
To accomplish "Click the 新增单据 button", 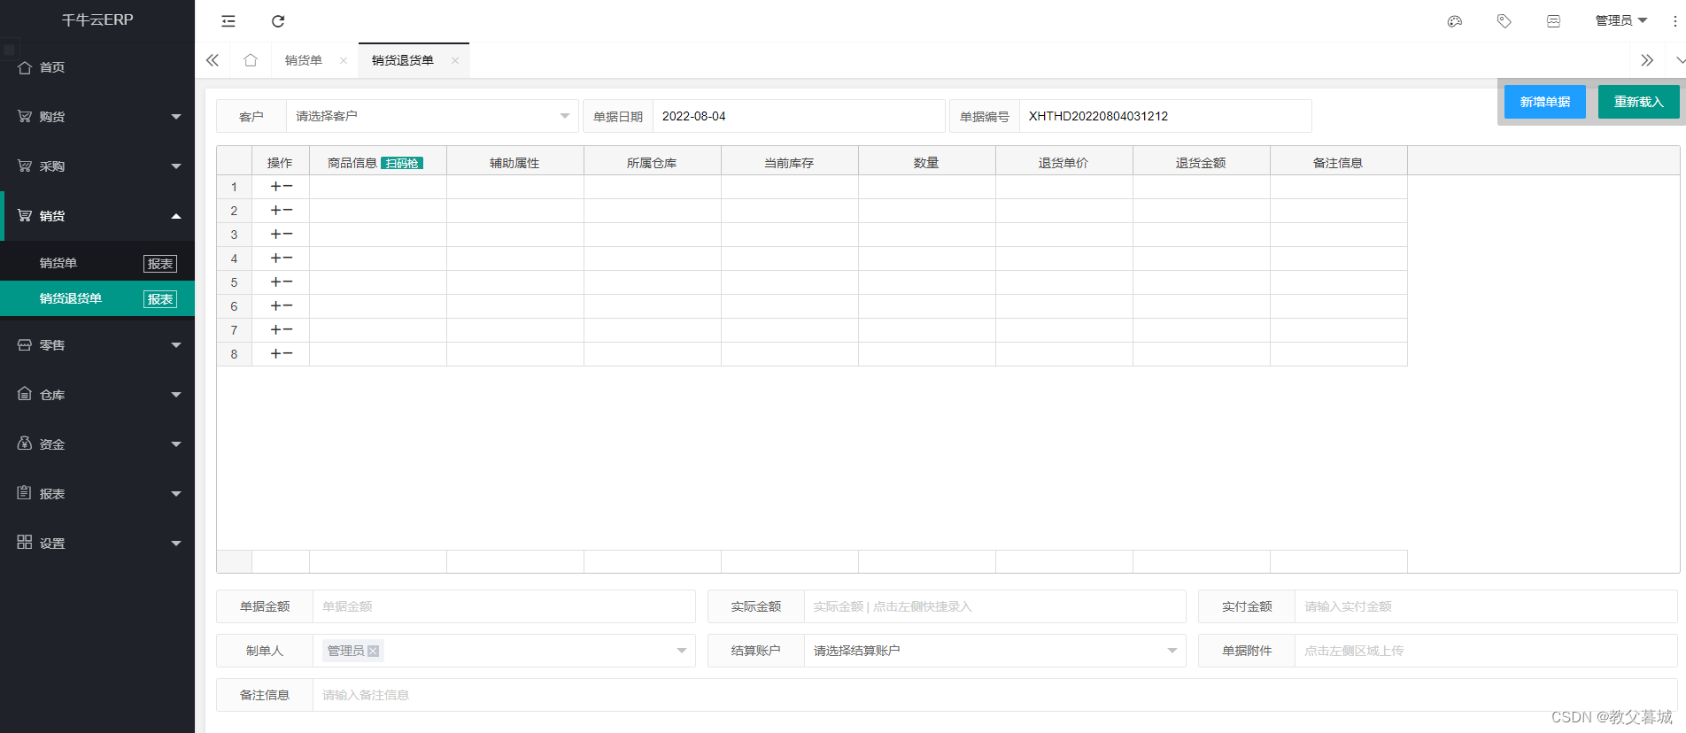I will tap(1545, 102).
